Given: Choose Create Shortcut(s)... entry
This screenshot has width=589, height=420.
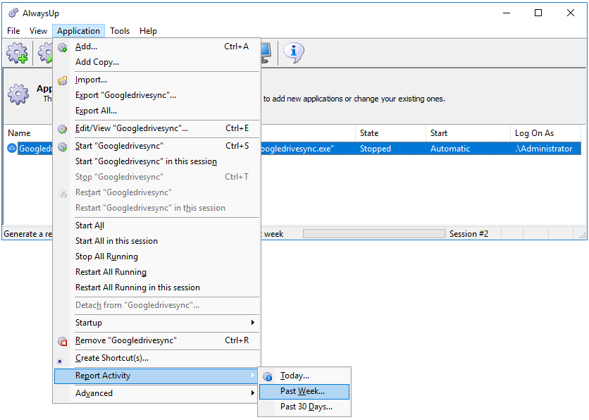Looking at the screenshot, I should [x=156, y=358].
